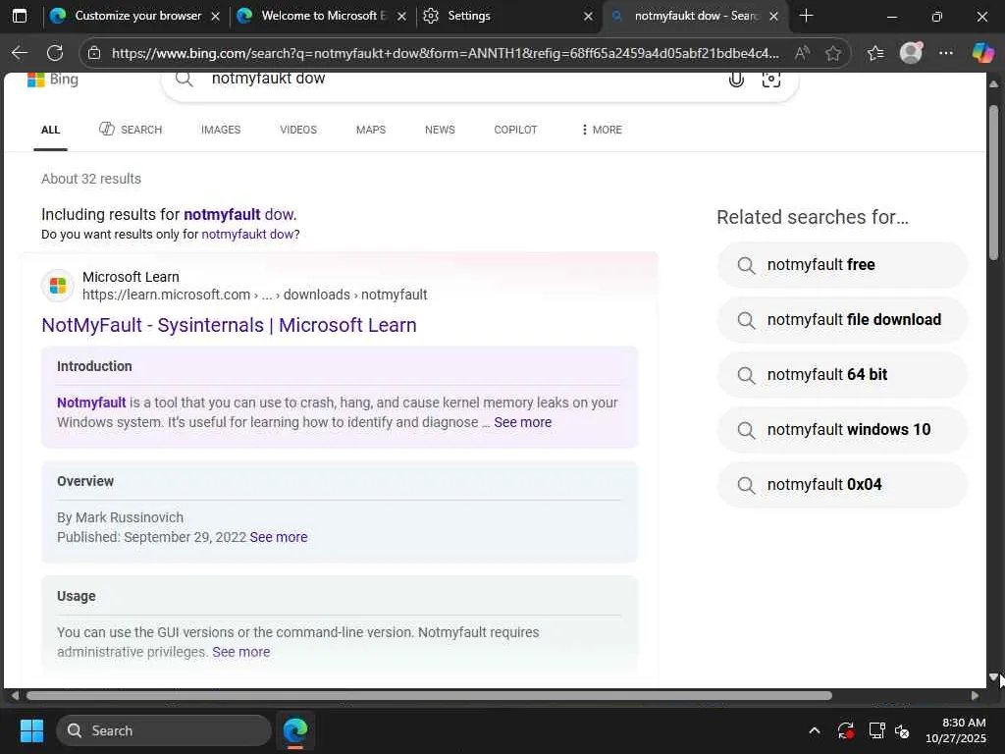Image resolution: width=1005 pixels, height=754 pixels.
Task: Click the scroll right arrow
Action: 975,696
